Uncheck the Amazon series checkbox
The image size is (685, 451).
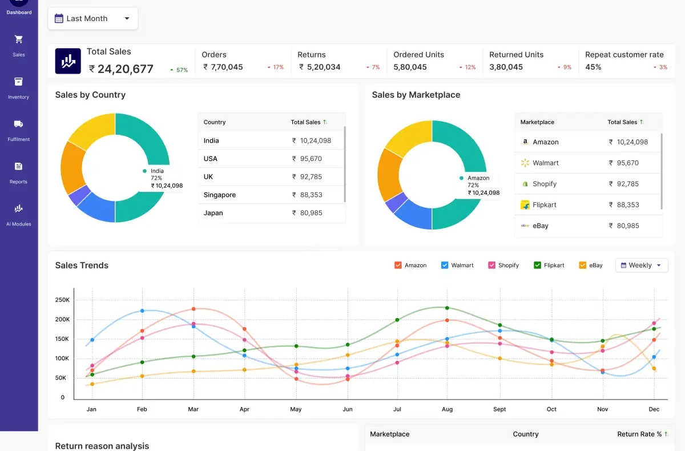click(x=398, y=265)
